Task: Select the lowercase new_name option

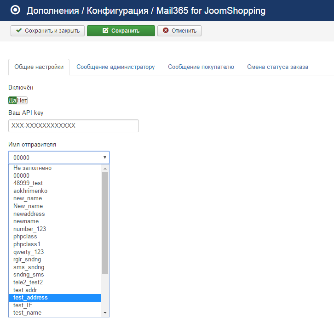Action: (55, 198)
